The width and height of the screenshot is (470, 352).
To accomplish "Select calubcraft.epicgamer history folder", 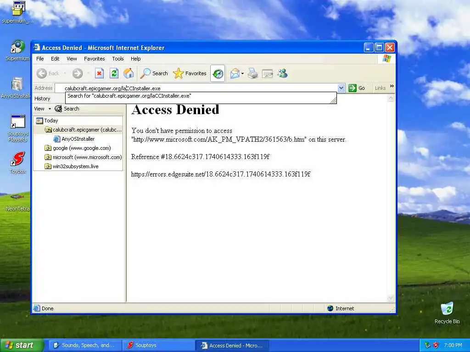I will (x=83, y=130).
